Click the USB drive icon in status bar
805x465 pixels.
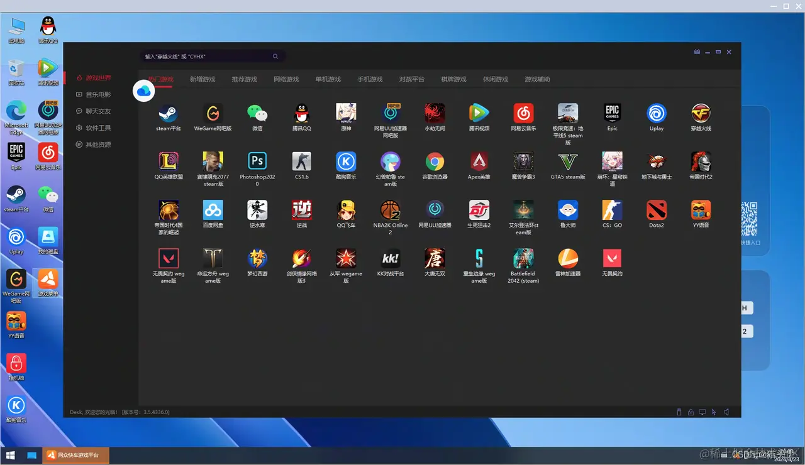point(679,412)
